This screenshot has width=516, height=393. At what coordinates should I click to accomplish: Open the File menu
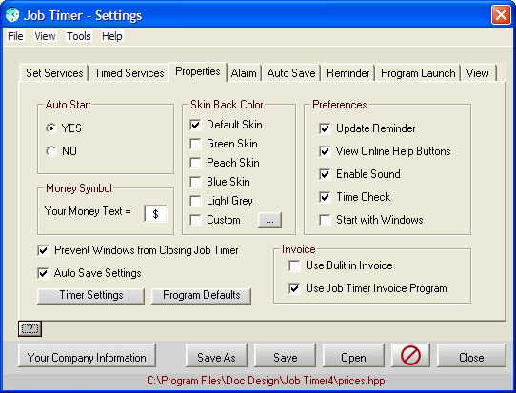pos(15,36)
